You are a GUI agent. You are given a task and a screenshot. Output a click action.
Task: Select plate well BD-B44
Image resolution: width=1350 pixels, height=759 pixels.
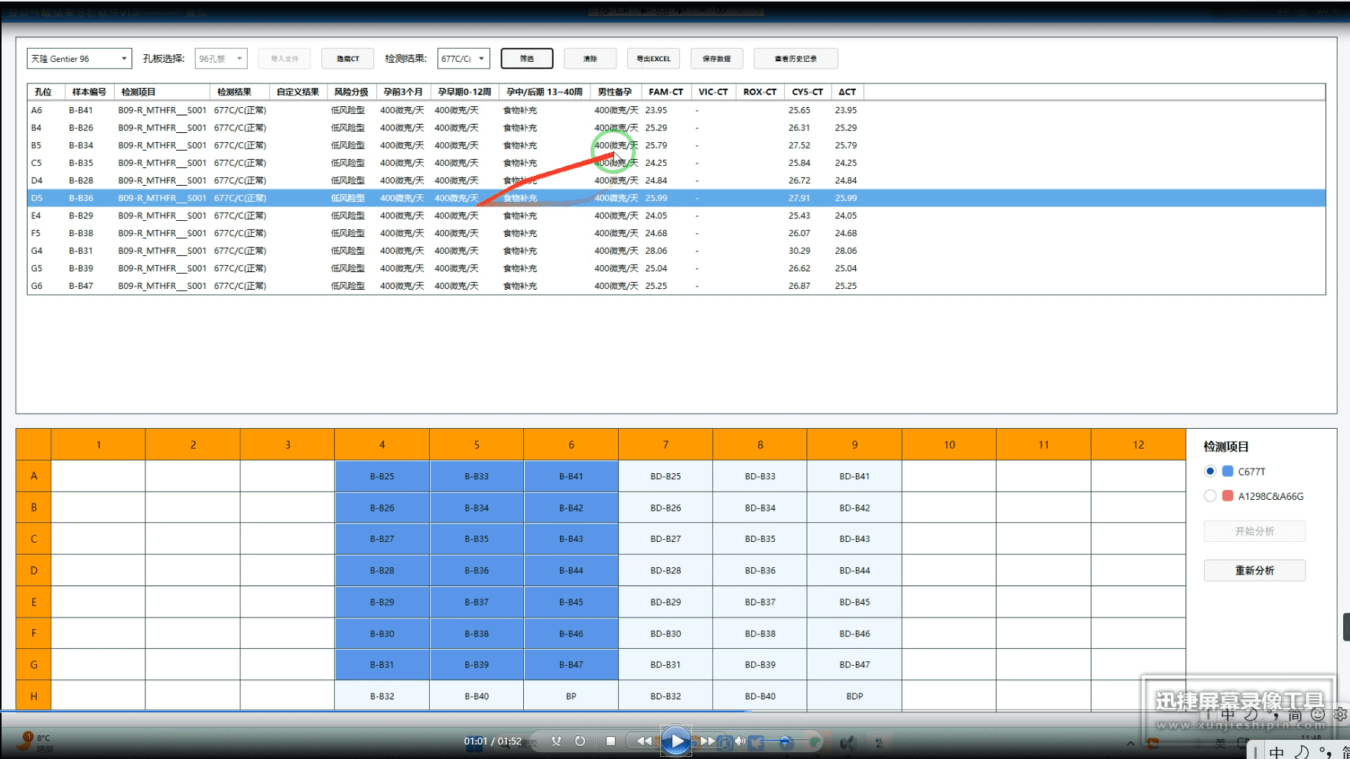tap(854, 570)
